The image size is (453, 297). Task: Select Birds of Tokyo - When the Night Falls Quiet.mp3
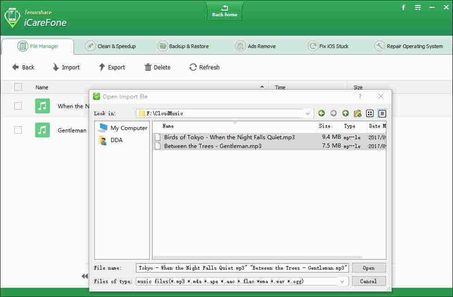[229, 137]
